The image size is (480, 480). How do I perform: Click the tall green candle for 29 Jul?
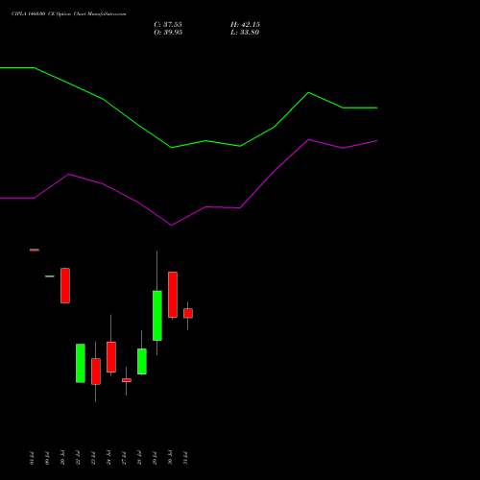pyautogui.click(x=157, y=316)
